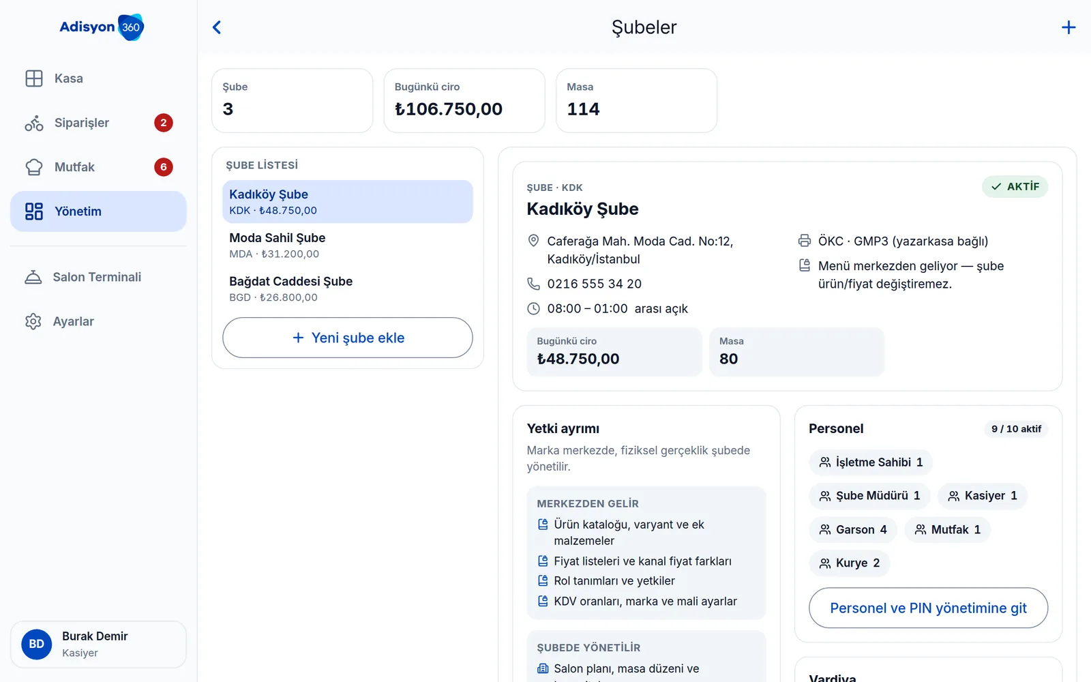Go back using the left chevron
This screenshot has height=682, width=1091.
[x=217, y=27]
